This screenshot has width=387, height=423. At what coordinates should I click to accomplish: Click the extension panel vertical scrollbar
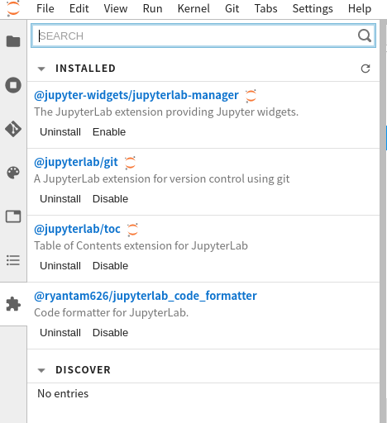383,221
